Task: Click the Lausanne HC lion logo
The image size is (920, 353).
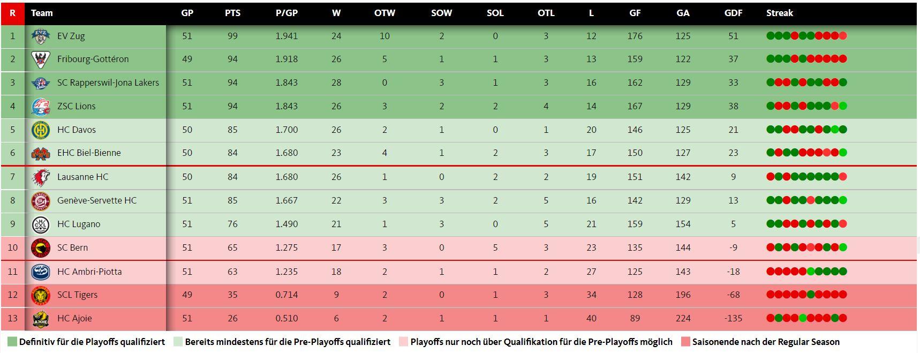Action: pos(41,177)
